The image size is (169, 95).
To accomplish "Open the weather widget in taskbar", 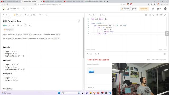I will click(x=6, y=93).
